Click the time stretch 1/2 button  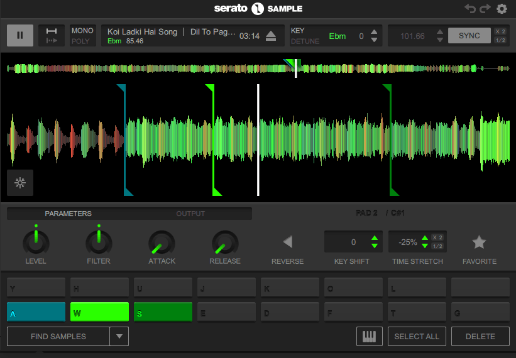click(x=437, y=246)
